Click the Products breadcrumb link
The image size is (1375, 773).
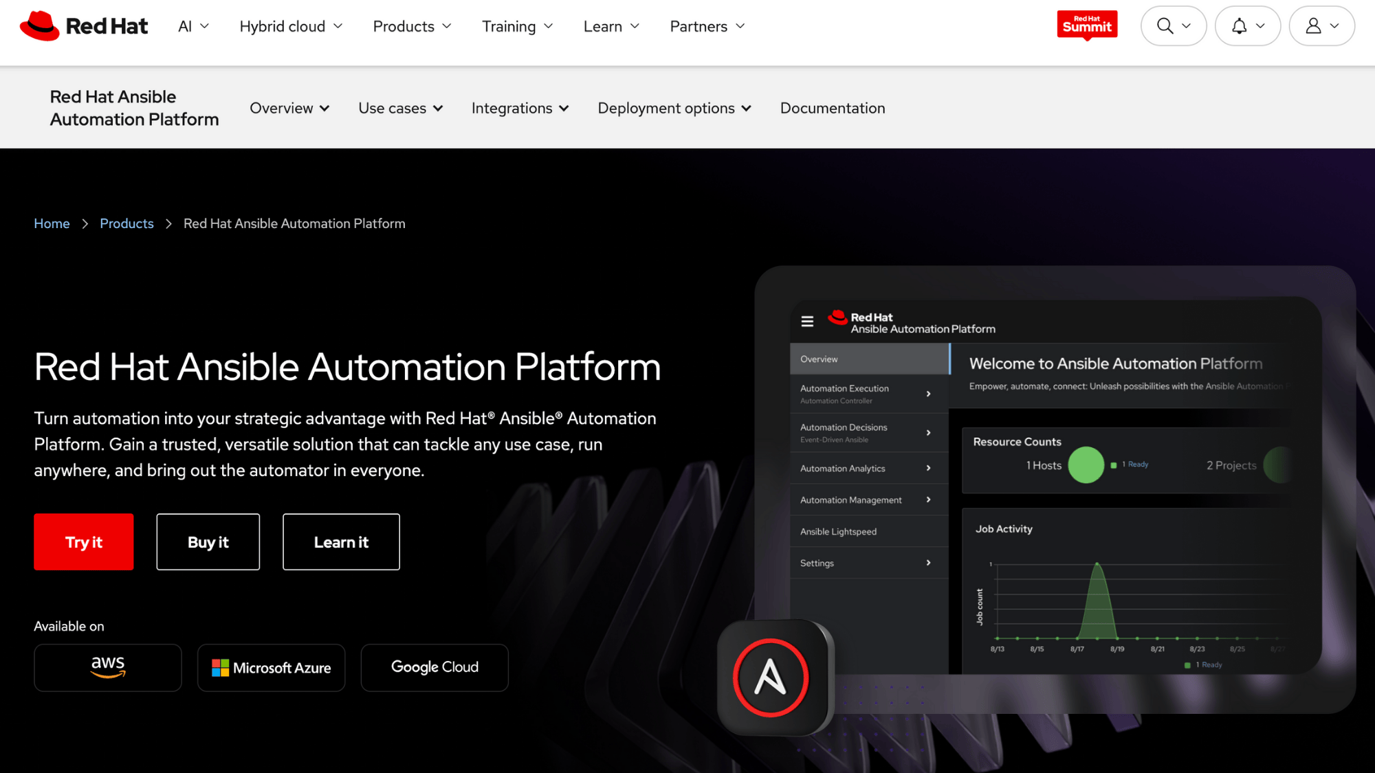126,223
